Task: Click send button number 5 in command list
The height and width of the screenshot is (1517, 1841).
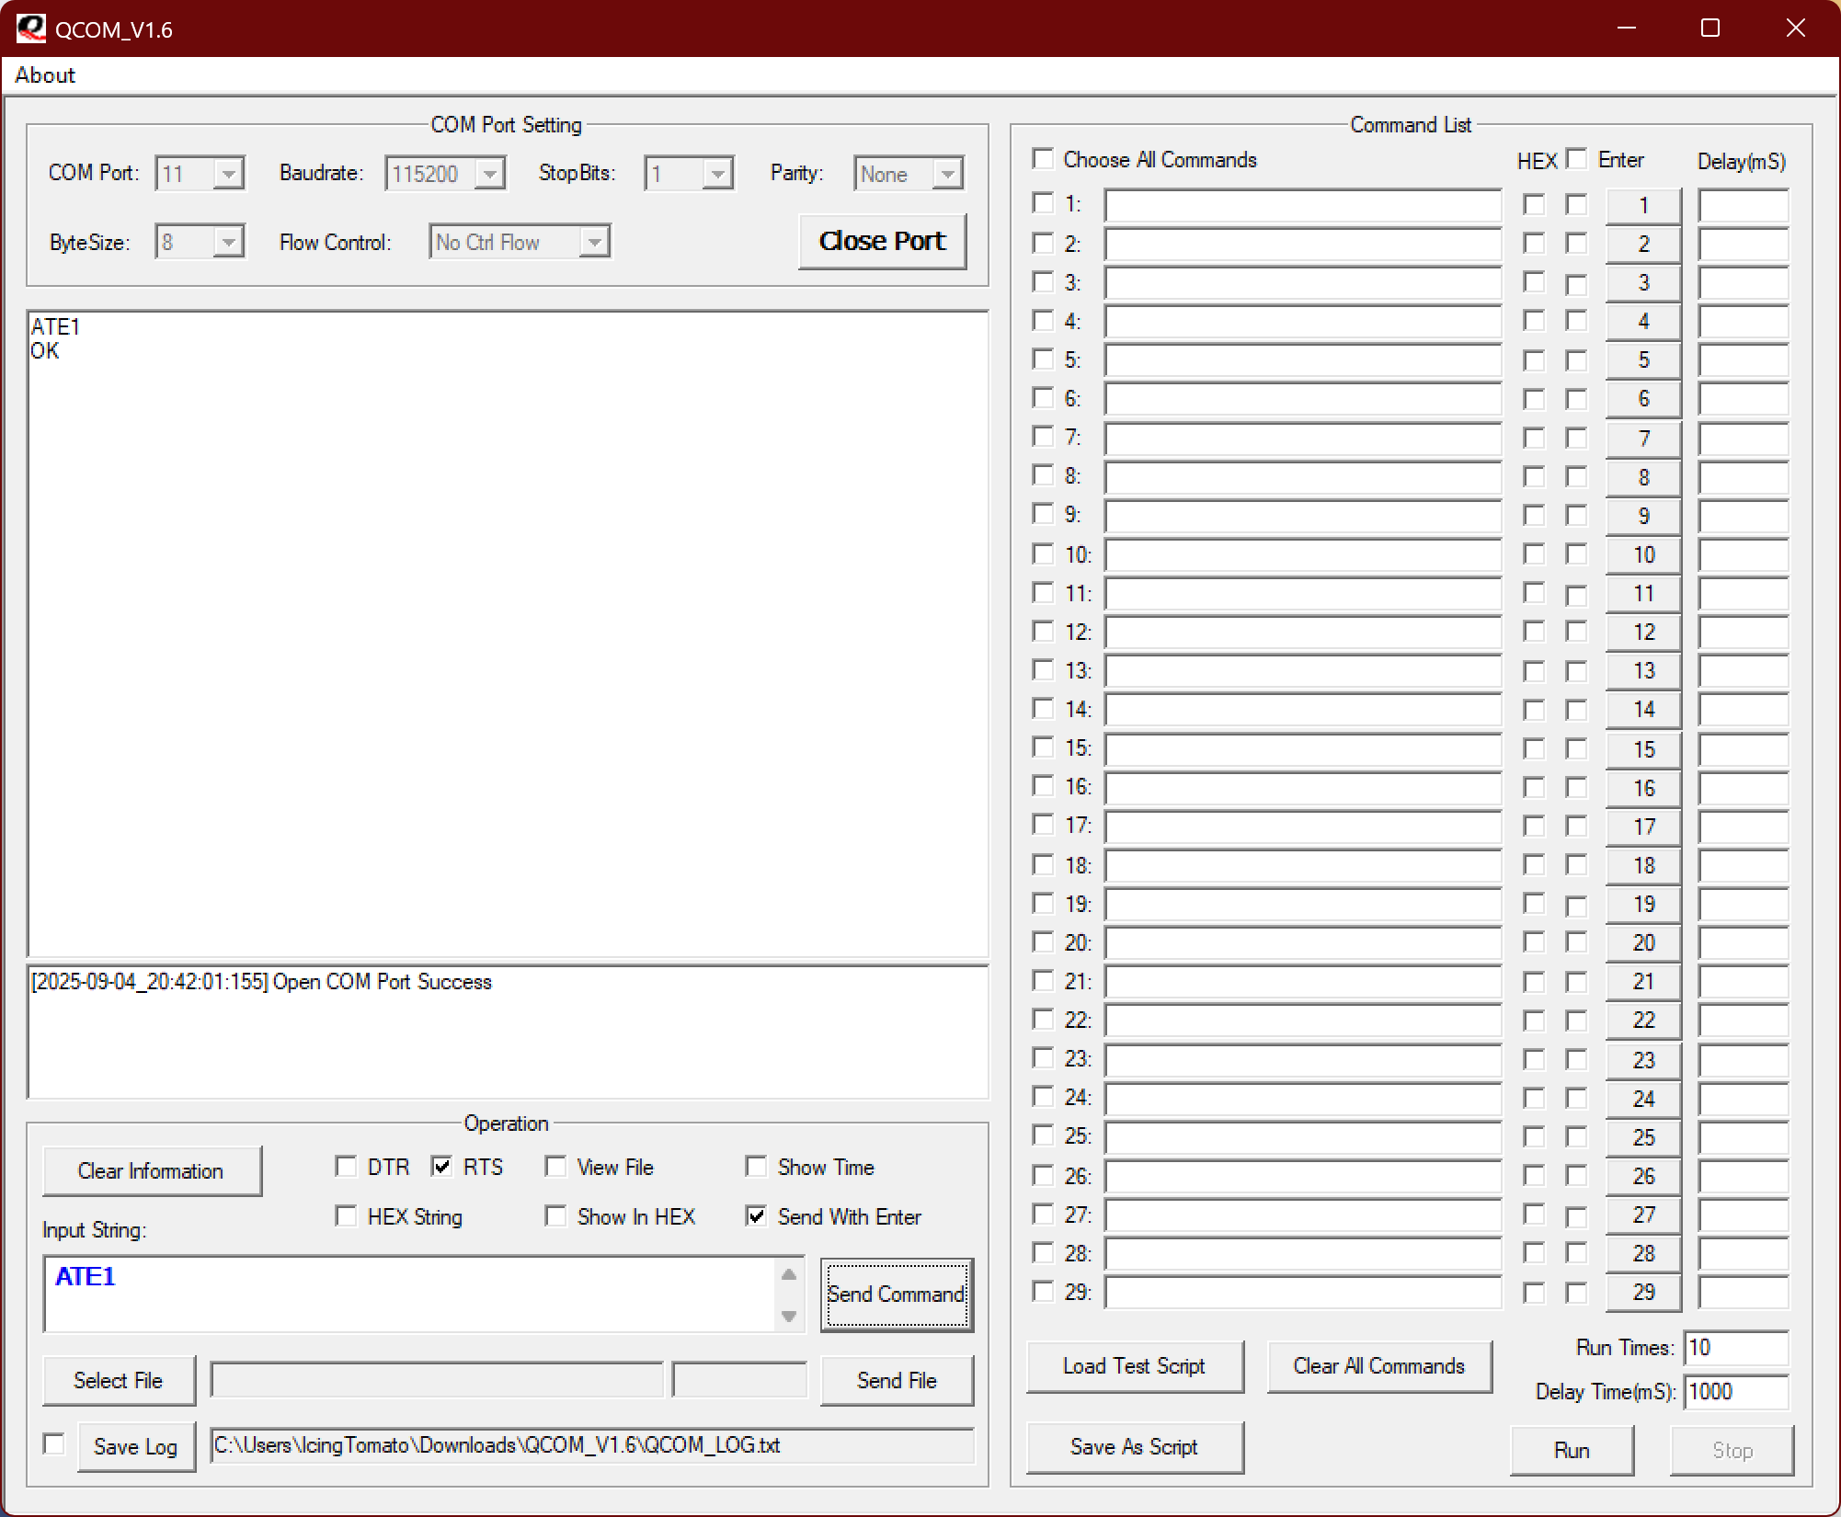Action: pos(1642,360)
